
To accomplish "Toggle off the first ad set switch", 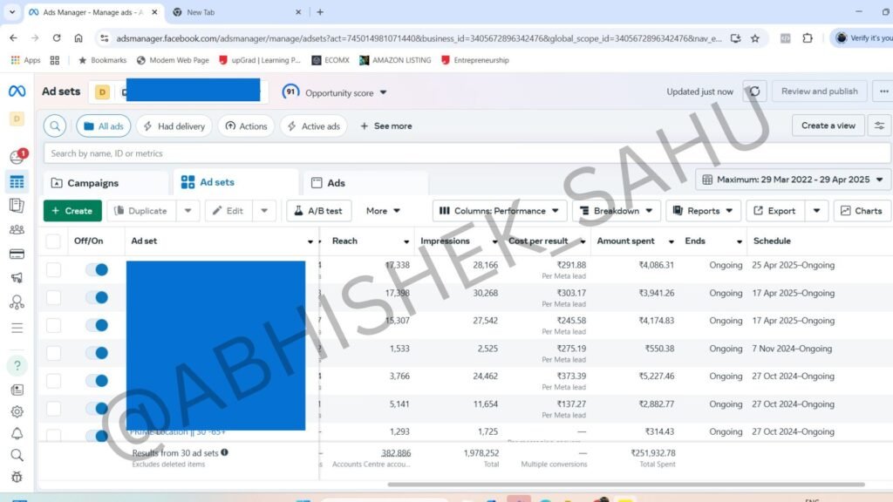I will [x=97, y=269].
